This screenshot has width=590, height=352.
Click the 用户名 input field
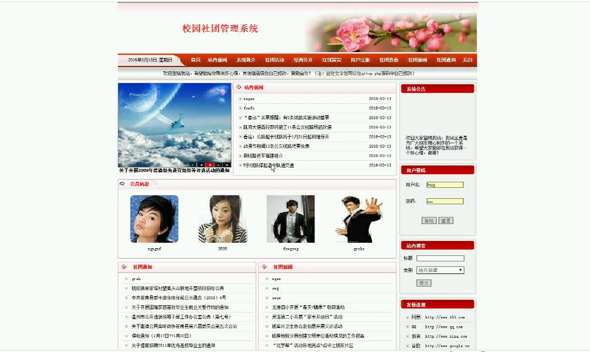(x=445, y=185)
